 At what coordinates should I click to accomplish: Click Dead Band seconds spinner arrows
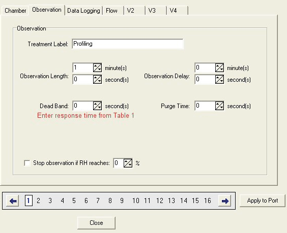(97, 106)
